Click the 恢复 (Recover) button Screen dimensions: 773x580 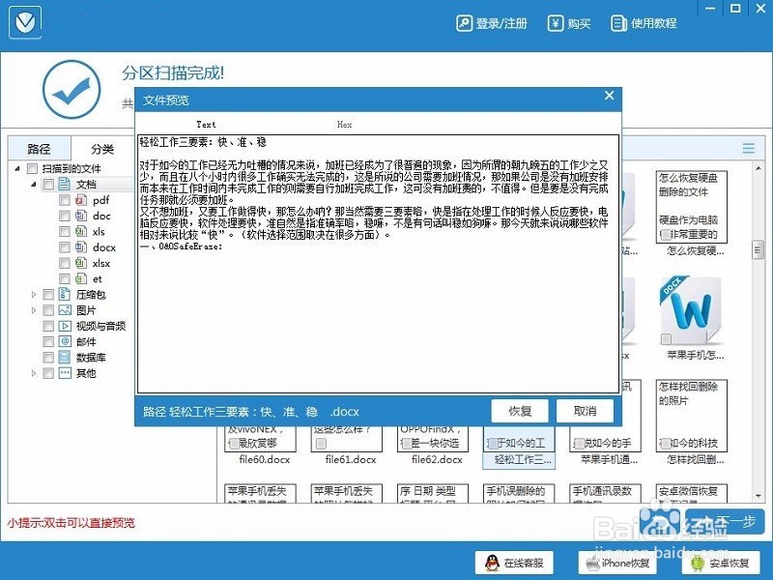pyautogui.click(x=521, y=411)
